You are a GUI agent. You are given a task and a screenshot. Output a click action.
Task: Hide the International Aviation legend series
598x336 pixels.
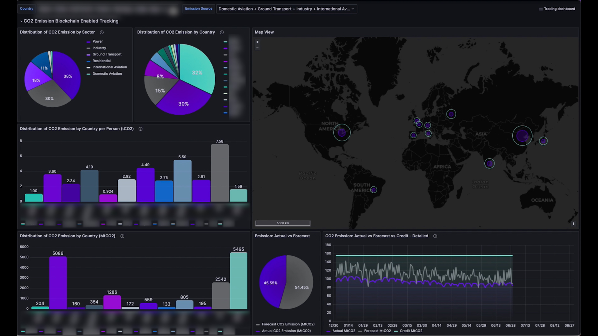click(110, 67)
